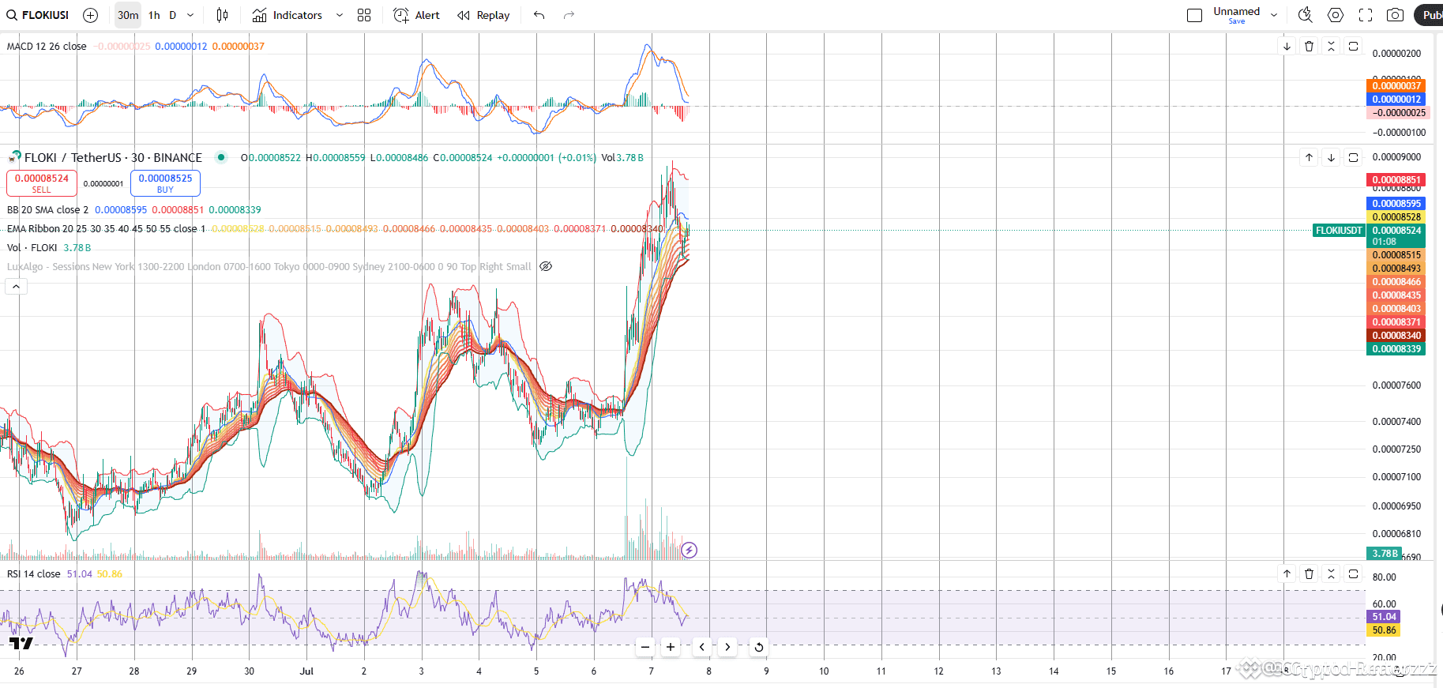Select the Vol · FLOKI legend
Viewport: 1443px width, 688px height.
tap(32, 248)
